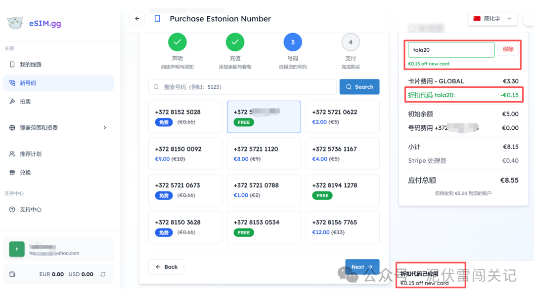Choose number +372 8156 7765

[x=342, y=227]
